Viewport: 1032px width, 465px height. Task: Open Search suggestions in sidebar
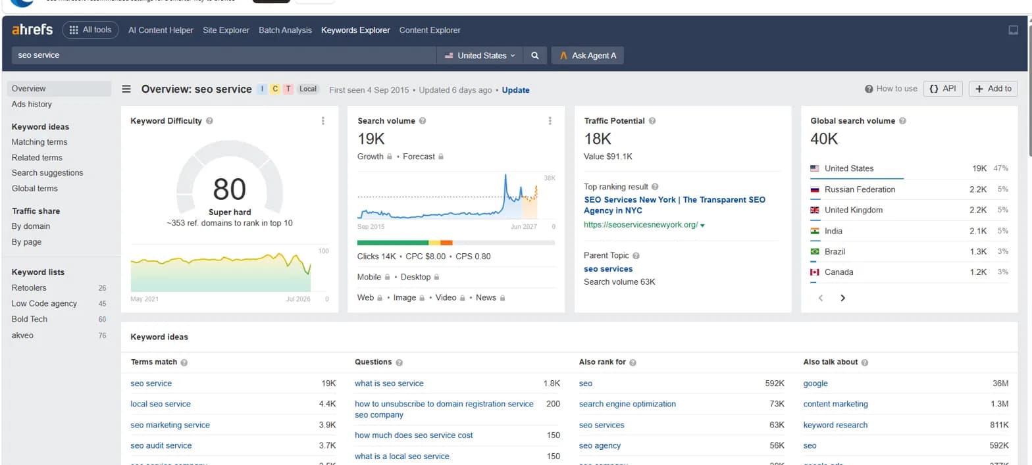click(47, 173)
